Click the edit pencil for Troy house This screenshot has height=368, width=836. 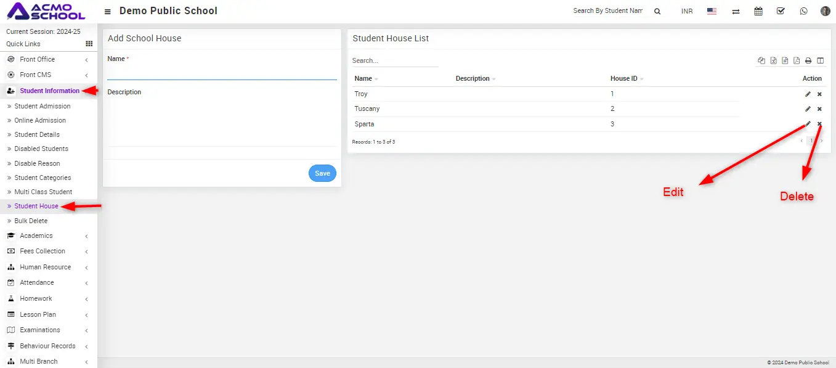click(x=808, y=94)
